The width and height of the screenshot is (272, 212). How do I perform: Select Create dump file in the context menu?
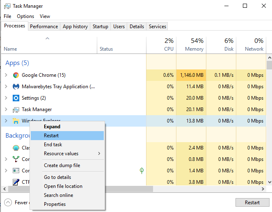(67, 165)
